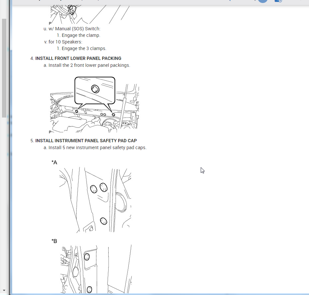Click the text 'u. w/ Manual (SOS) Switch:'
This screenshot has width=309, height=295.
point(72,29)
